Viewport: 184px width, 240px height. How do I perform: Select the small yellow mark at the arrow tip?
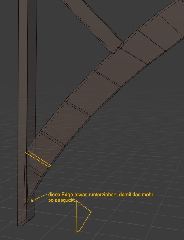coord(27,202)
